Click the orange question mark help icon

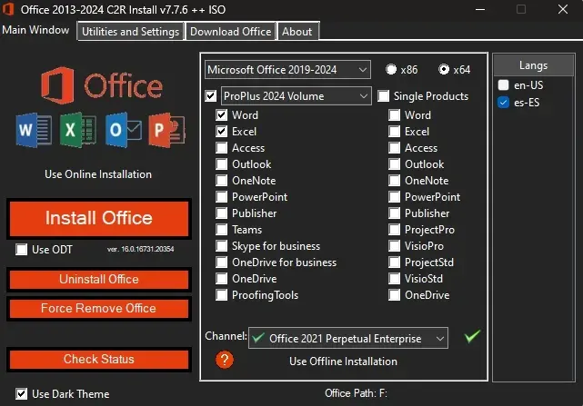pyautogui.click(x=225, y=360)
